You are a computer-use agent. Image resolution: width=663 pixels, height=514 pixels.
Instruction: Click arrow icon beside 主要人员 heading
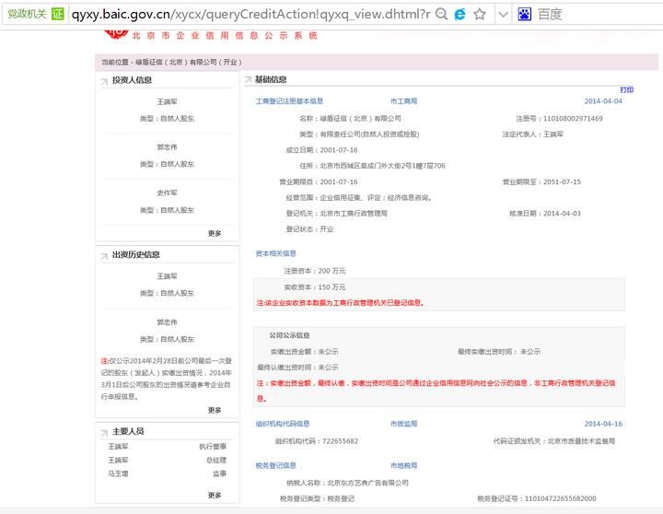[104, 432]
